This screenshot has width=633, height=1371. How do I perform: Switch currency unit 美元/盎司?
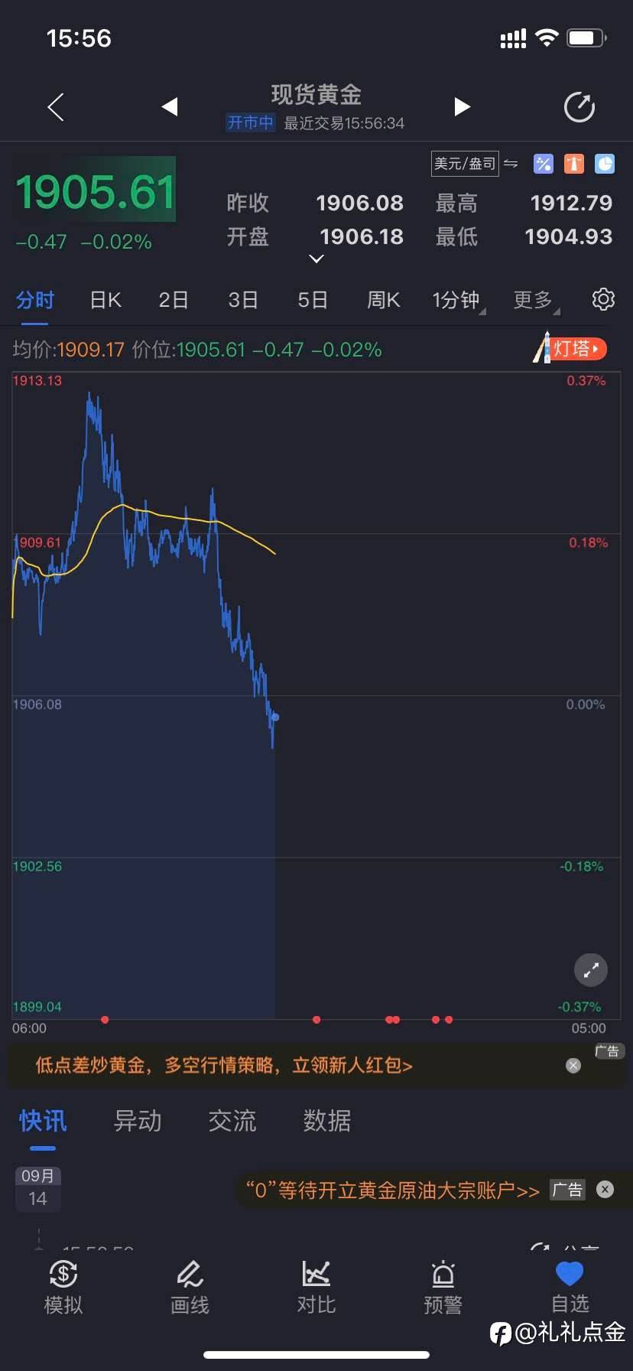point(465,163)
